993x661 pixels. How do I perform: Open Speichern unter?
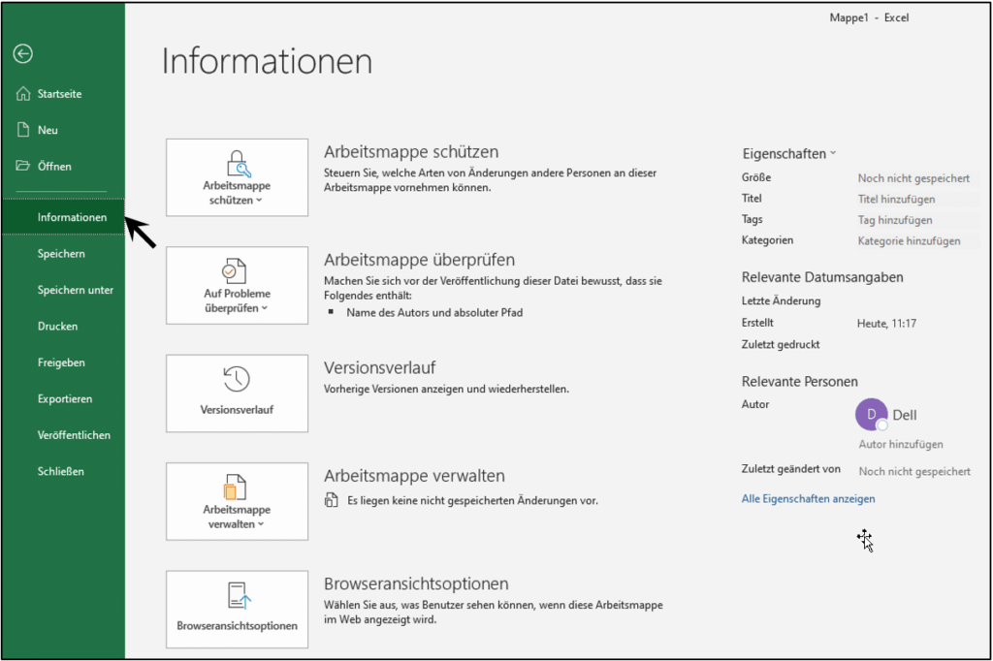pyautogui.click(x=76, y=290)
